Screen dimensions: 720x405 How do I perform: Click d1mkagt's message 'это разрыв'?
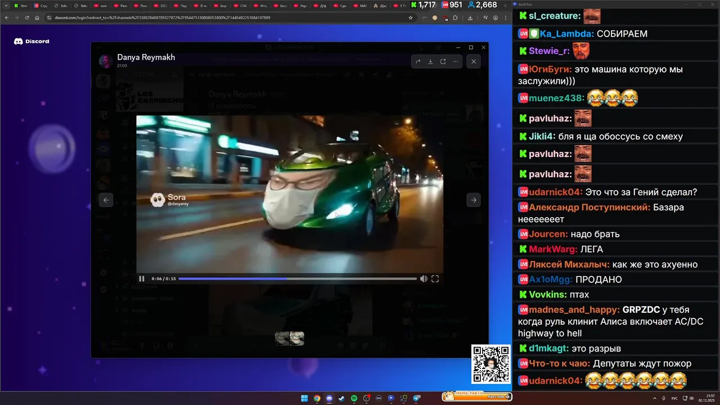(x=596, y=349)
